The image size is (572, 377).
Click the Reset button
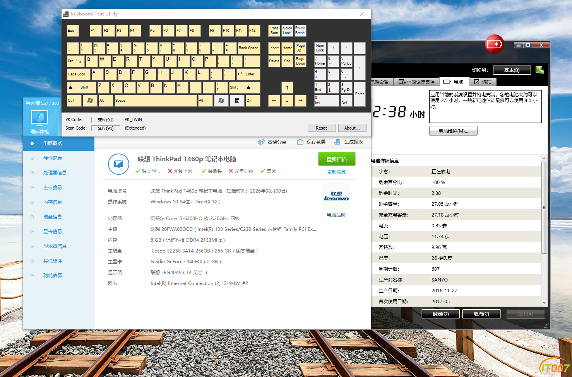(321, 128)
